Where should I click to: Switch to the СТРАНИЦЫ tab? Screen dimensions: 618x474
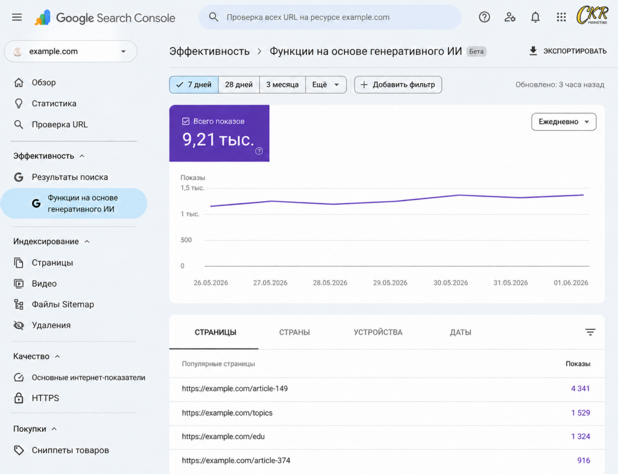(215, 332)
